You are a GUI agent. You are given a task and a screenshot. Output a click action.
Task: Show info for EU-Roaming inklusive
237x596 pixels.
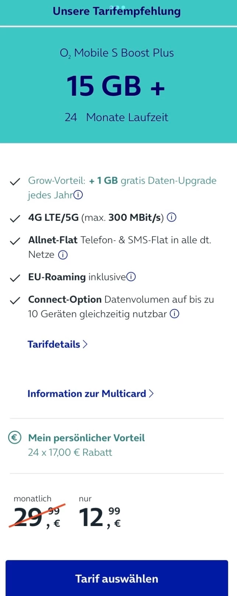click(131, 277)
